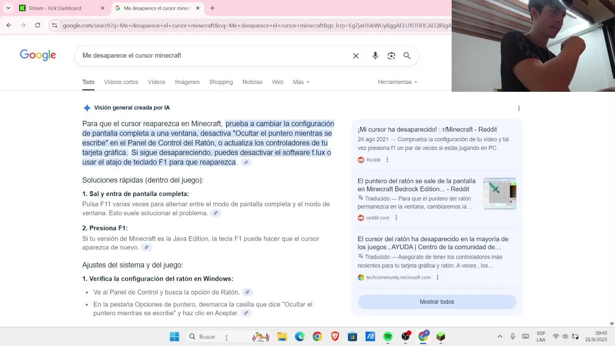Image resolution: width=615 pixels, height=346 pixels.
Task: Open link chip after 'Esto suele solucionar el problema'
Action: click(x=216, y=213)
